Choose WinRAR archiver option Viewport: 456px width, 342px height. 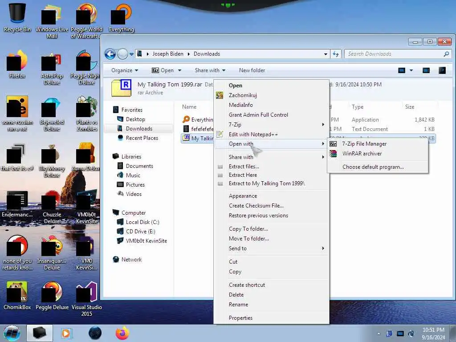(378, 154)
